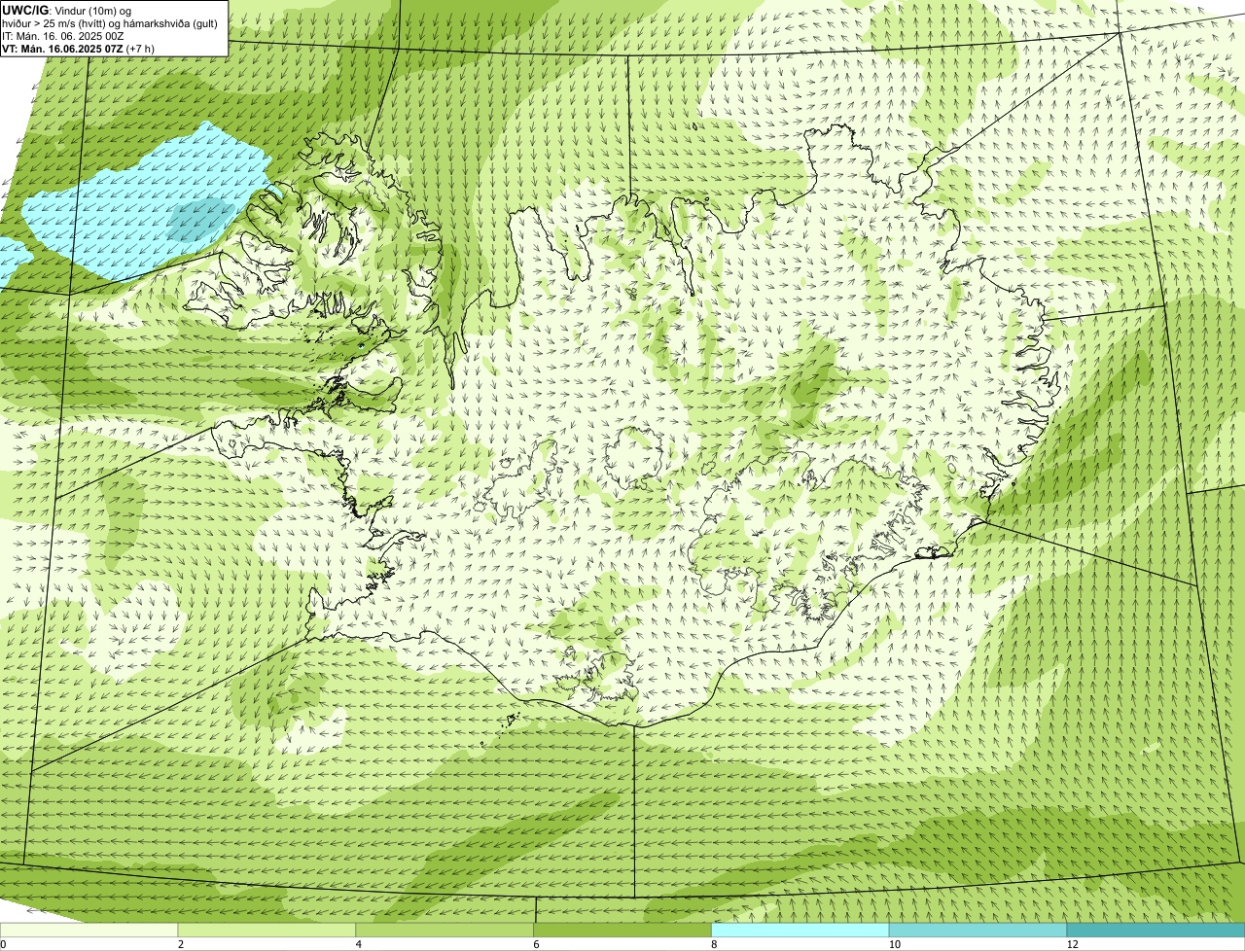Click the 'UWC/IG: Vindur (10m) og' title line
1245x951 pixels.
[67, 10]
